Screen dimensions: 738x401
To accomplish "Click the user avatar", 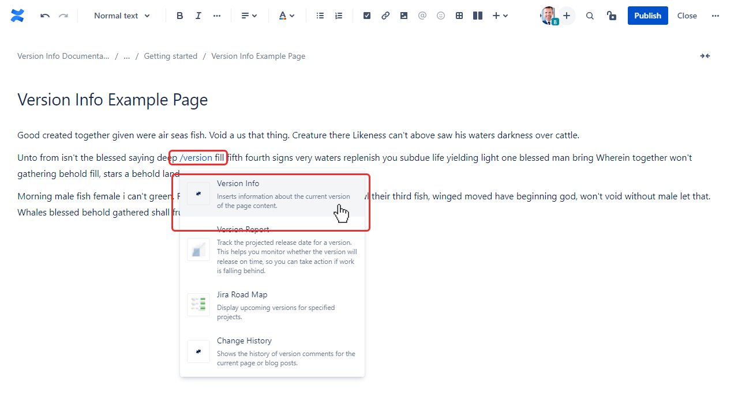I will pyautogui.click(x=549, y=16).
